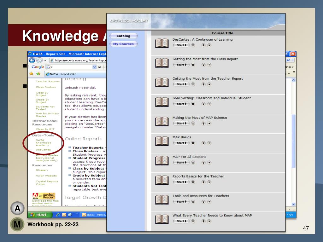
Task: Open Inbox - Microsoft taskbar item
Action: (x=93, y=215)
